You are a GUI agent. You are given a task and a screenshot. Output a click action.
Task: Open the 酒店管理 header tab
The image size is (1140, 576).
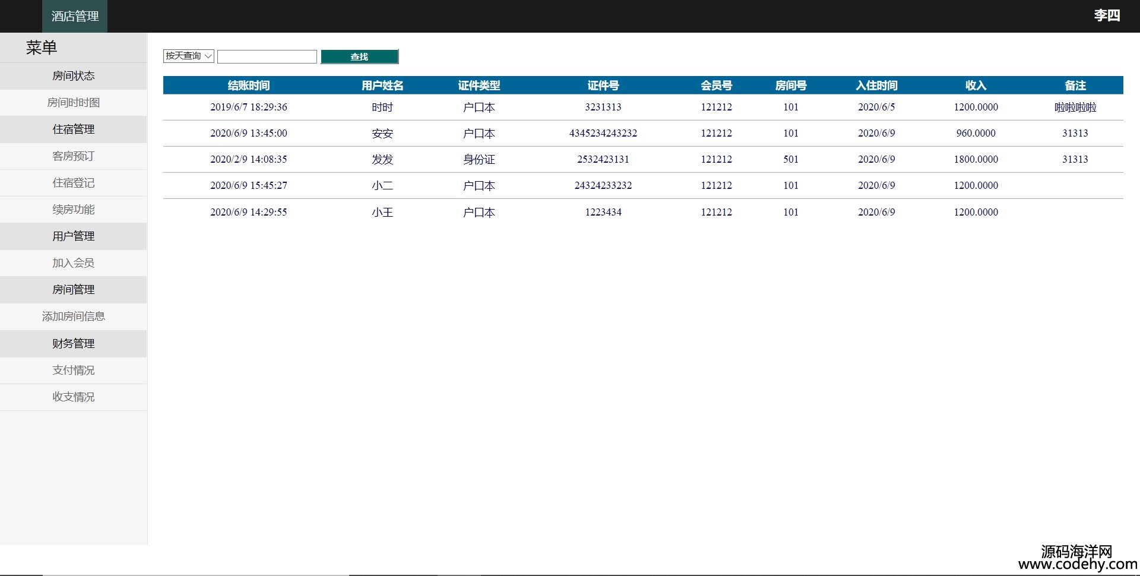point(75,16)
